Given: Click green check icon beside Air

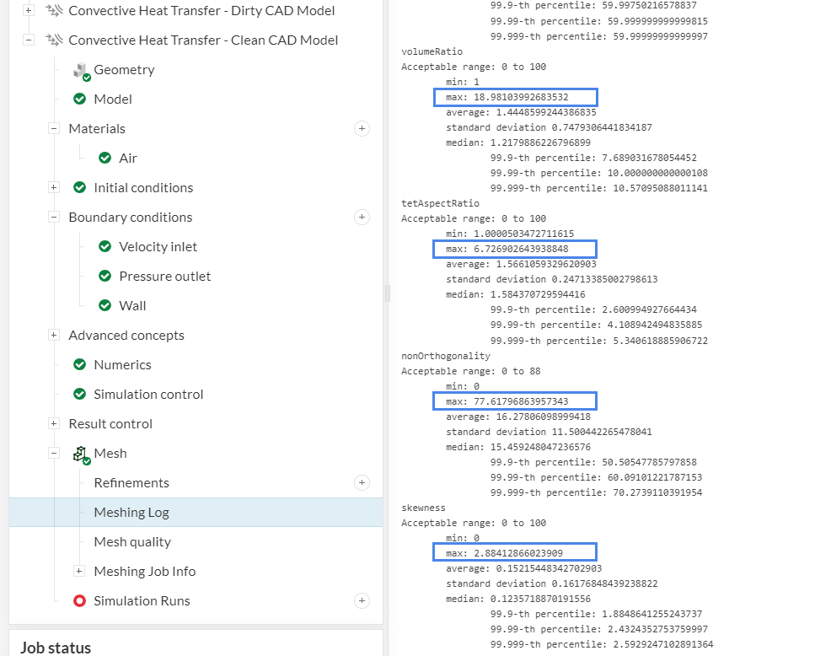Looking at the screenshot, I should pos(105,158).
